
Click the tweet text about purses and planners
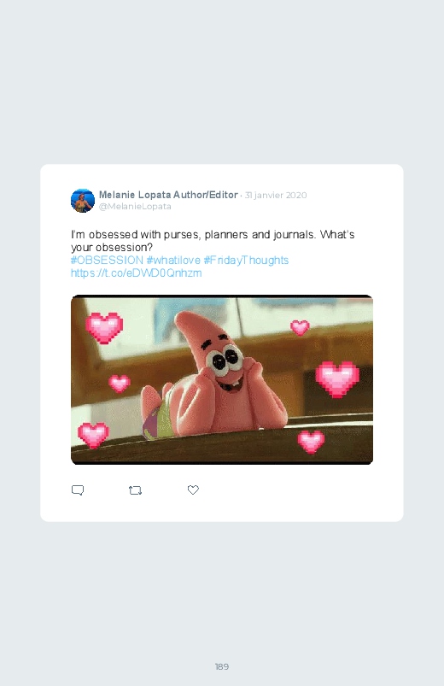(213, 241)
